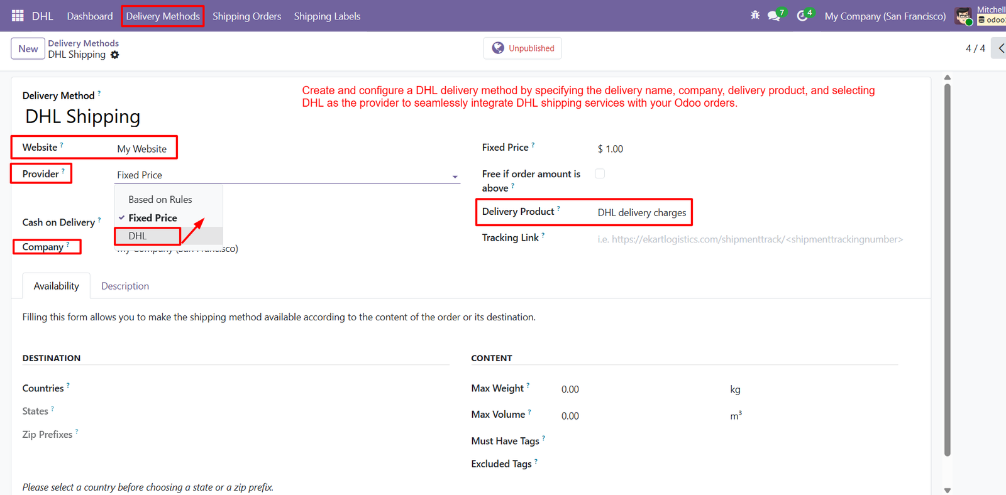Select 'DHL' provider option
Screen dimensions: 1006x495
click(169, 236)
